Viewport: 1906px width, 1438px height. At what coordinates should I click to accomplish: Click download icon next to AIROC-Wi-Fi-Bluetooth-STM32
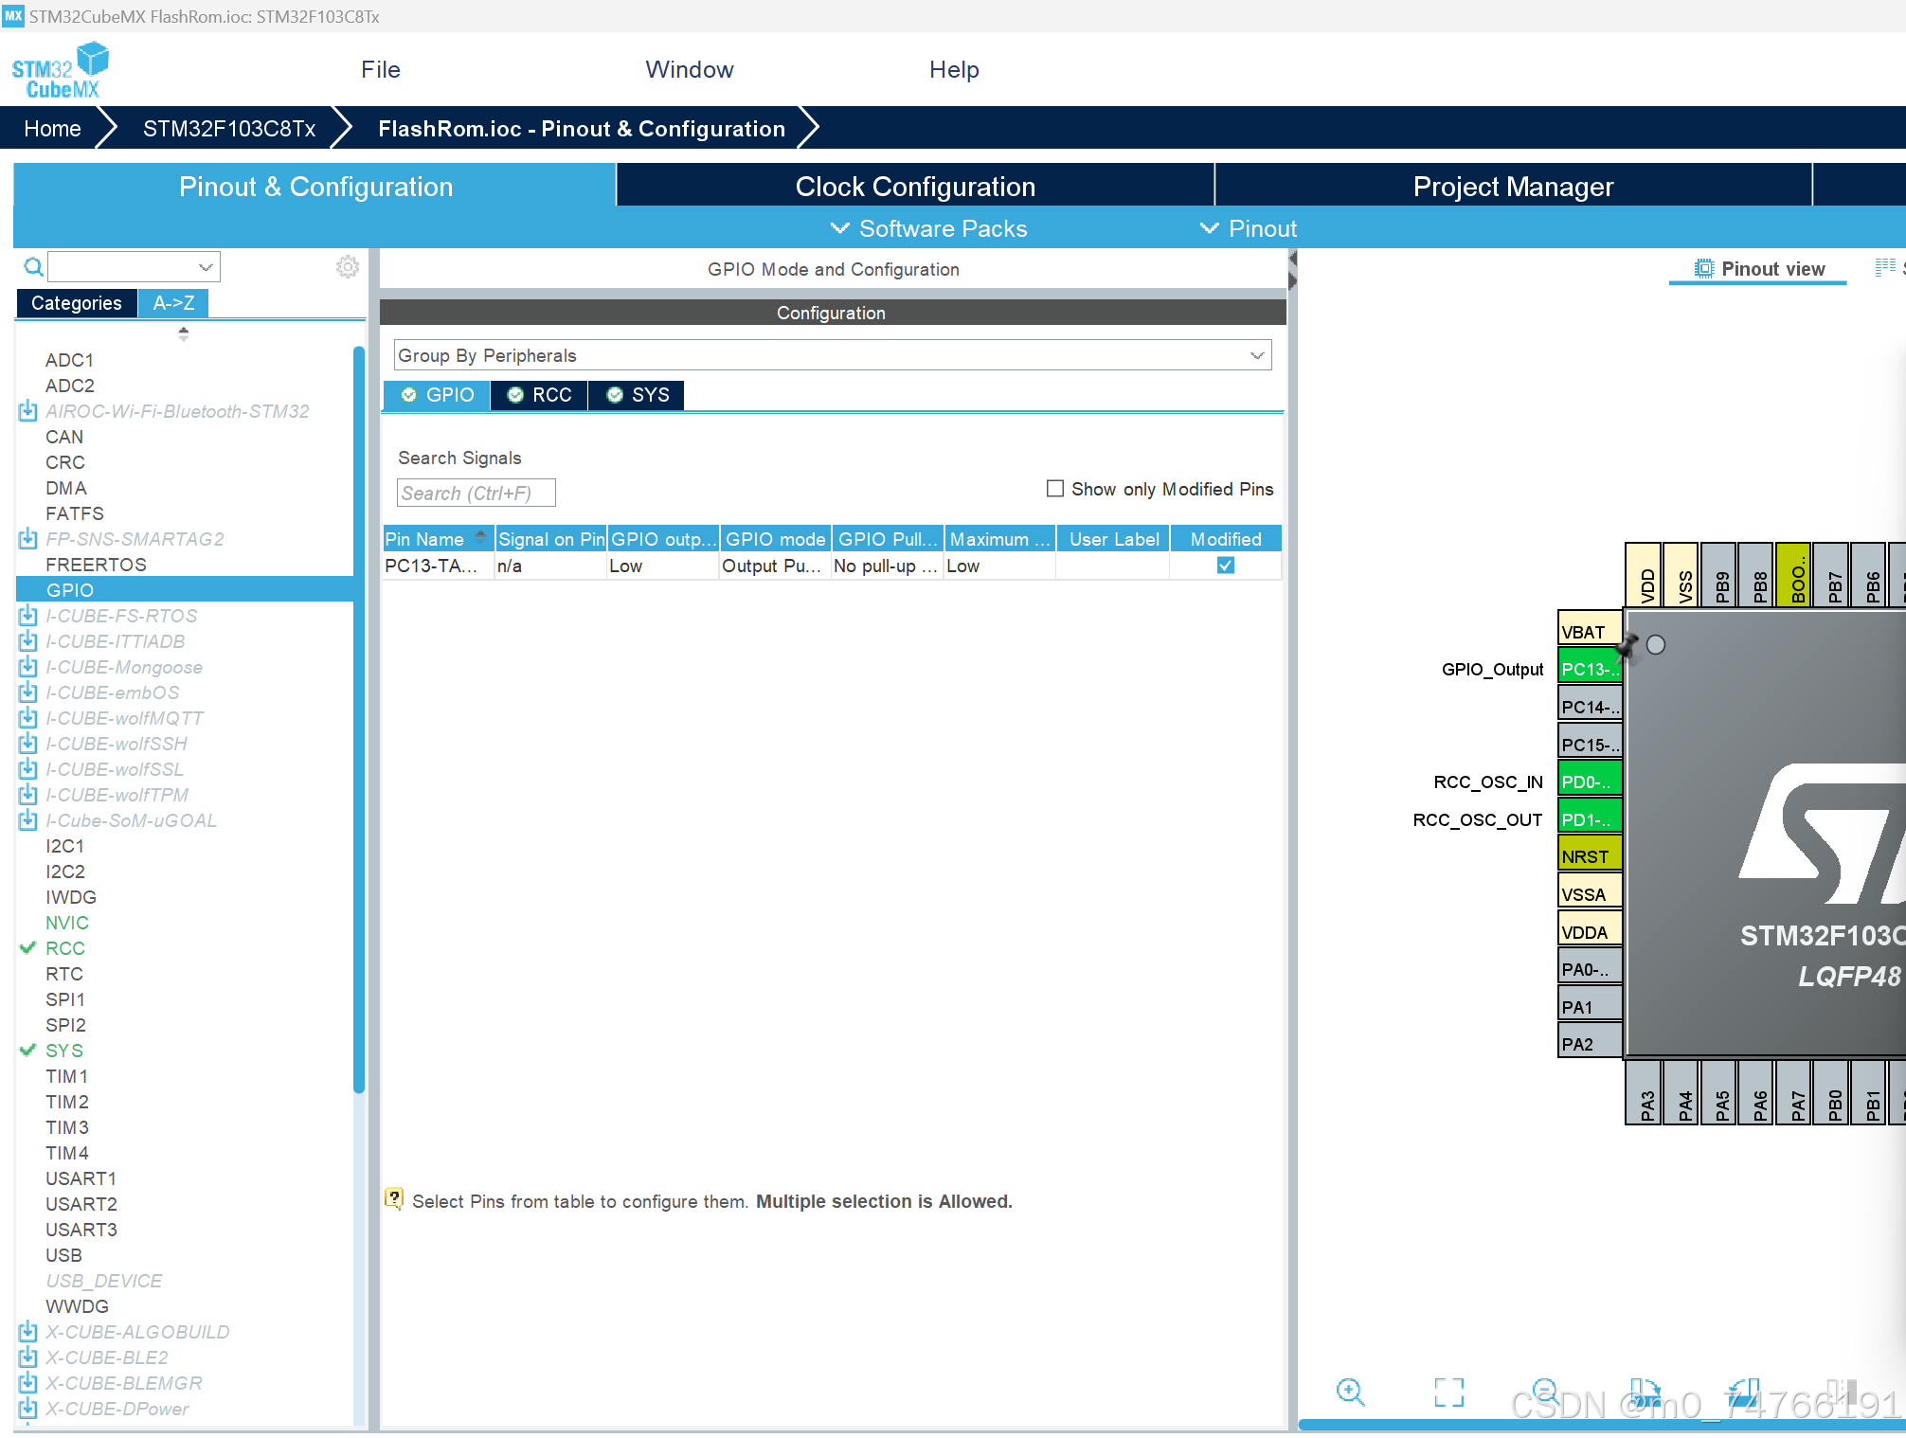[28, 411]
